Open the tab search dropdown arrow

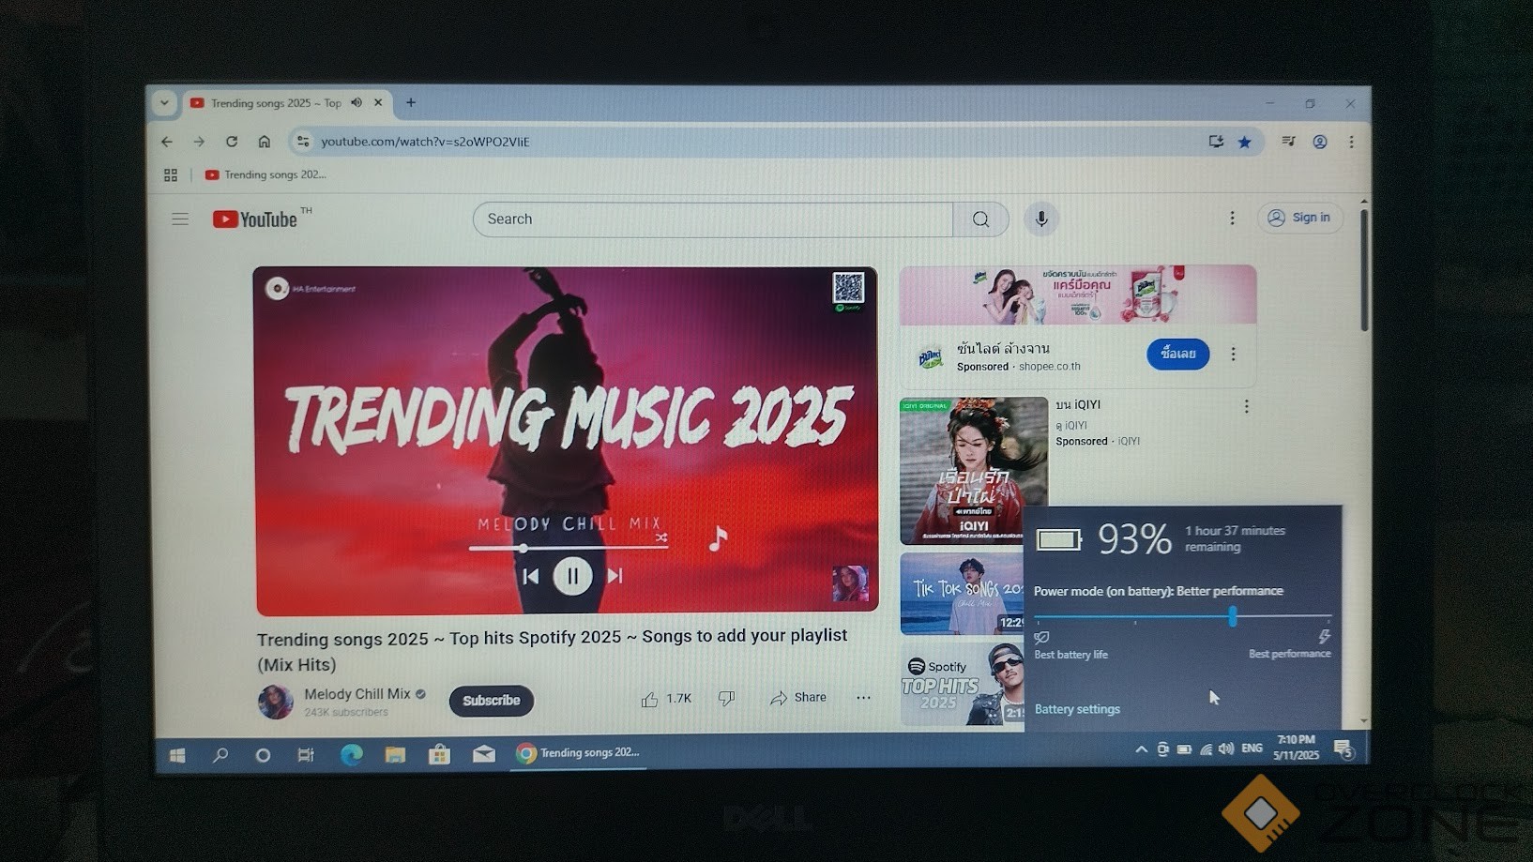coord(164,102)
